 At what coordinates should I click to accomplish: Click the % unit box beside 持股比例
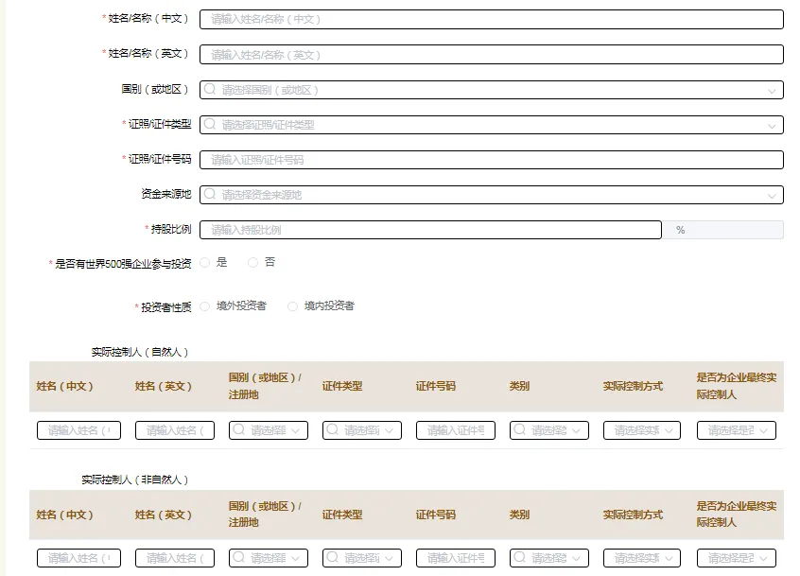tap(722, 230)
